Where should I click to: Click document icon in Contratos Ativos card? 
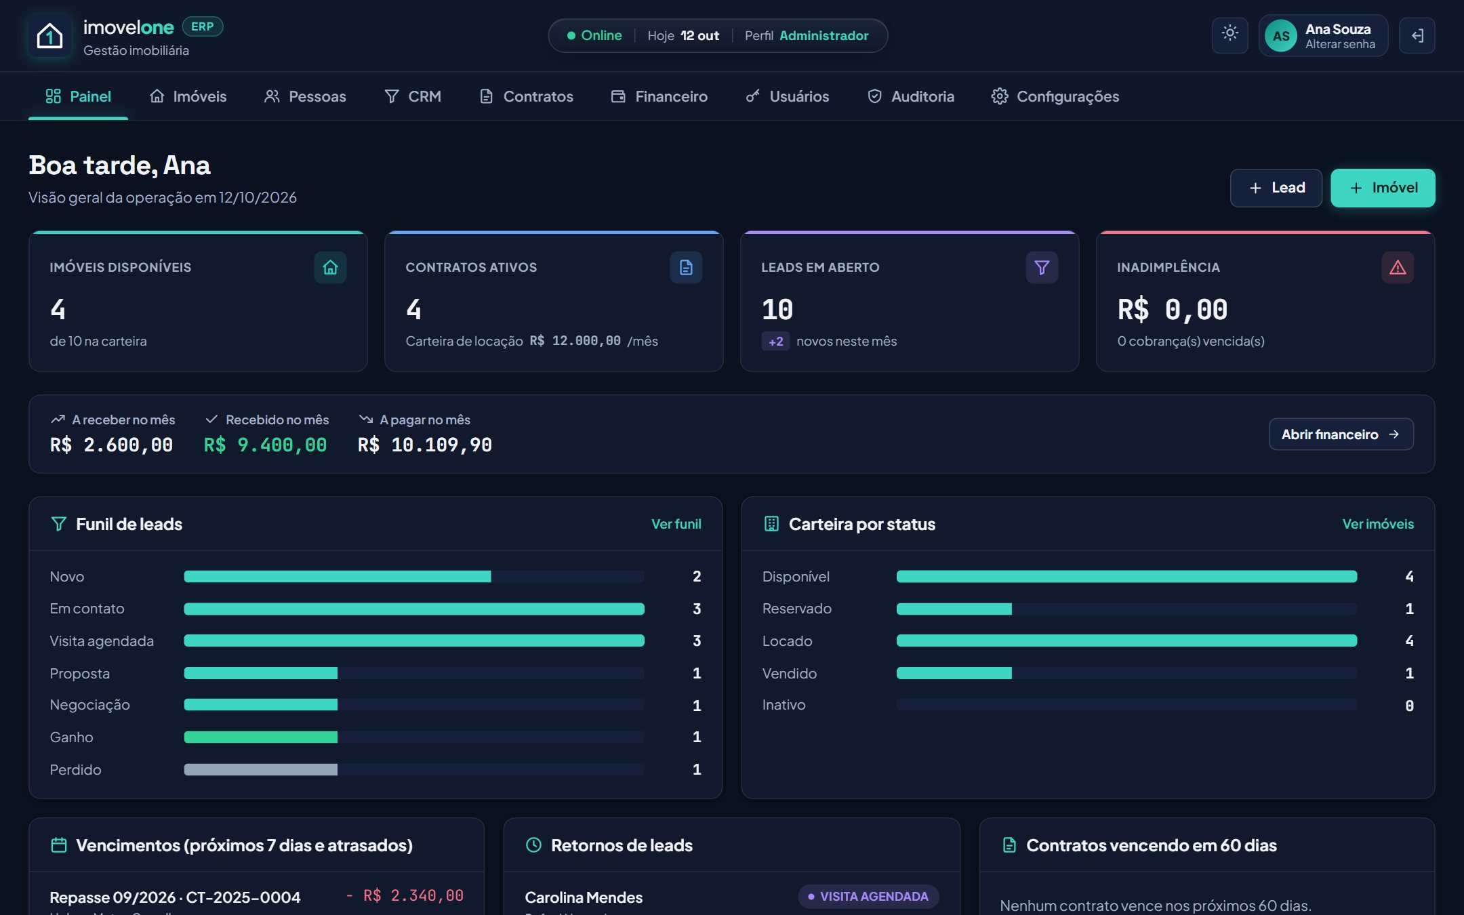(x=686, y=268)
